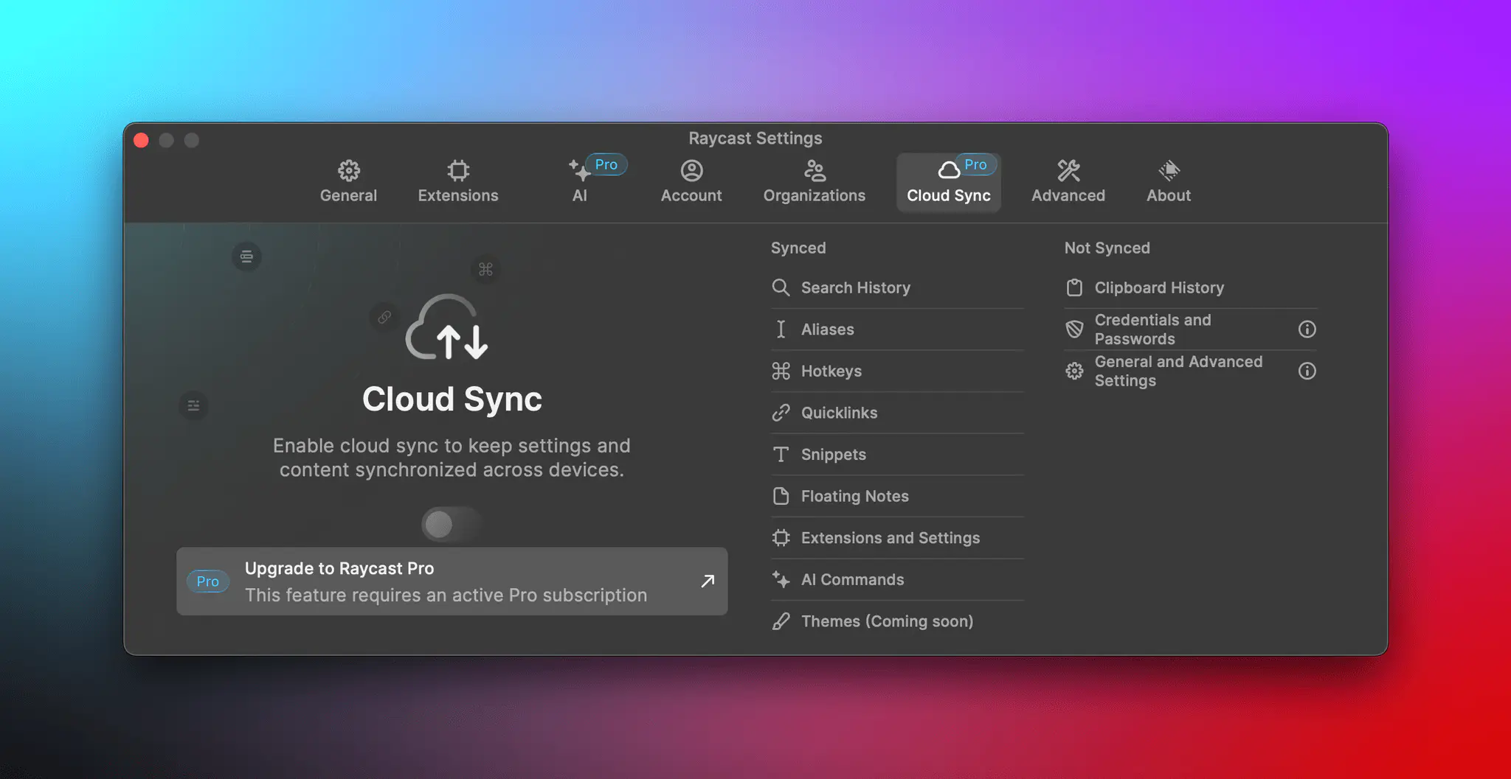The image size is (1511, 779).
Task: Select the Cloud Sync tab
Action: click(x=949, y=181)
